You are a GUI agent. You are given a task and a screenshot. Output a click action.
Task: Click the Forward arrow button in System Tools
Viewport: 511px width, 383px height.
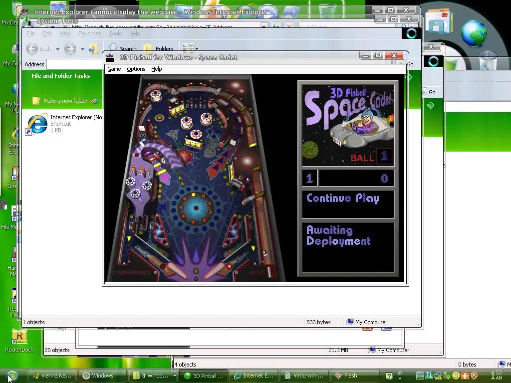[70, 49]
